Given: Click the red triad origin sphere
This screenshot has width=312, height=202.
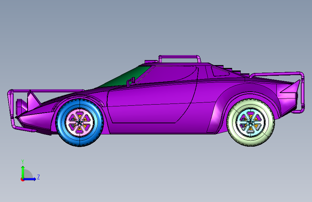Looking at the screenshot, I should tap(22, 179).
